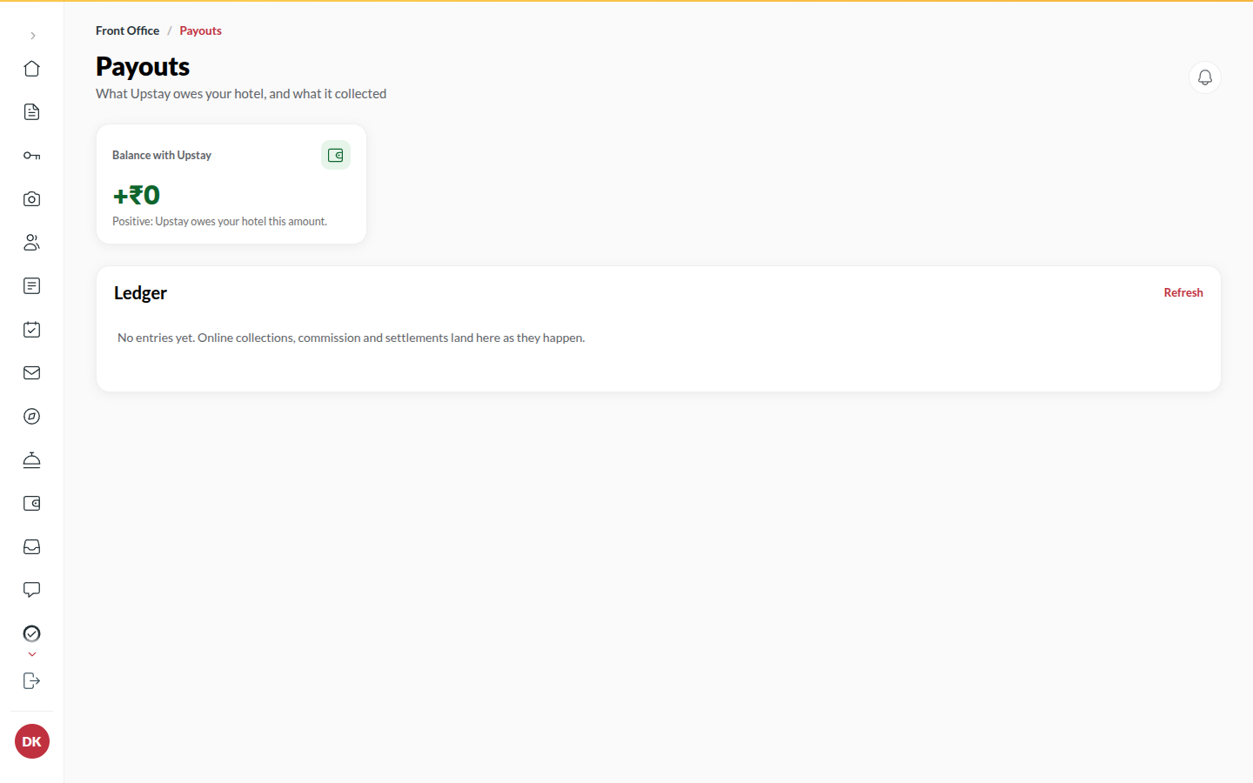Open the DK user avatar
Viewport: 1253px width, 783px height.
click(32, 741)
